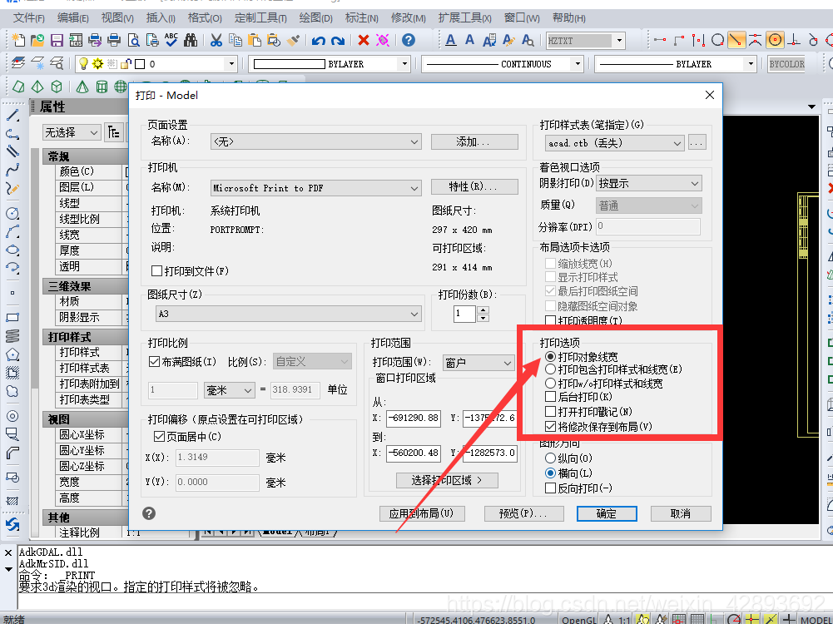Click the quick select icon in Properties panel
This screenshot has height=624, width=833.
pos(114,131)
